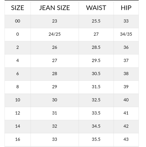146x147 pixels.
Task: Select waist value 25.5
Action: [96, 21]
